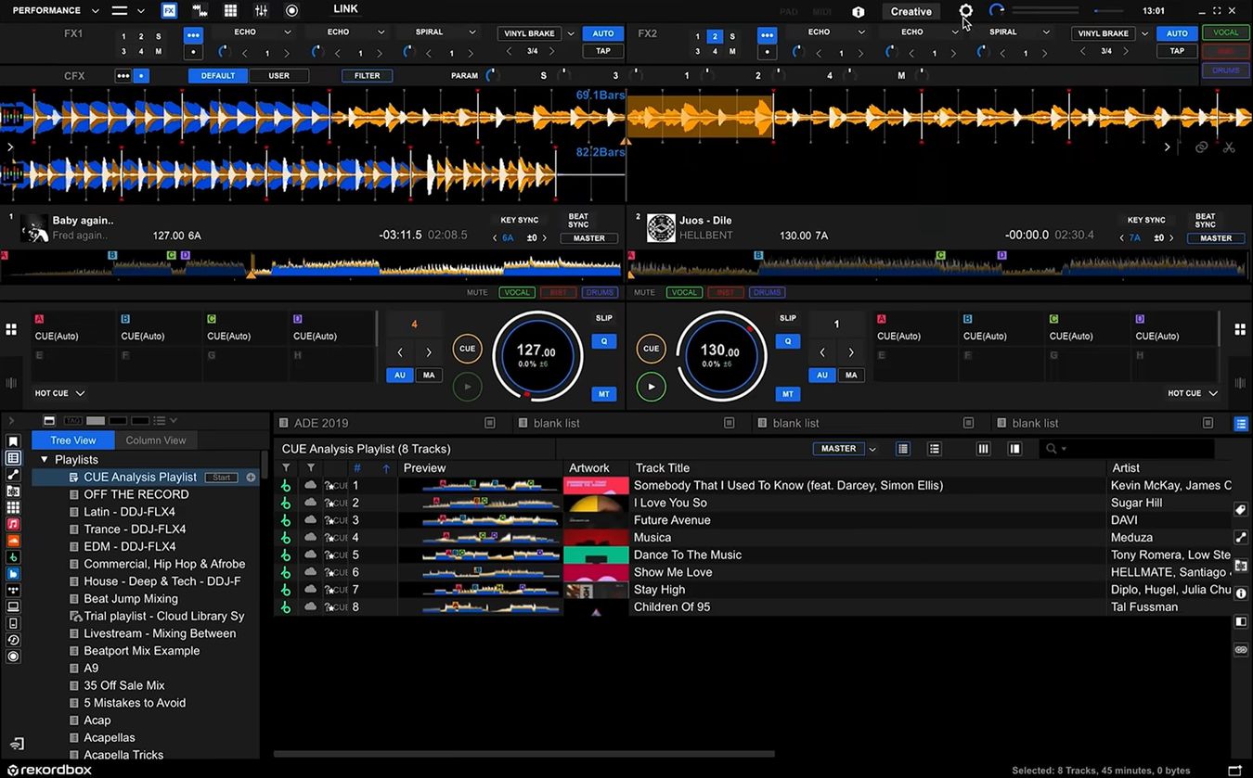Click deck 1 CUE button

(x=467, y=349)
